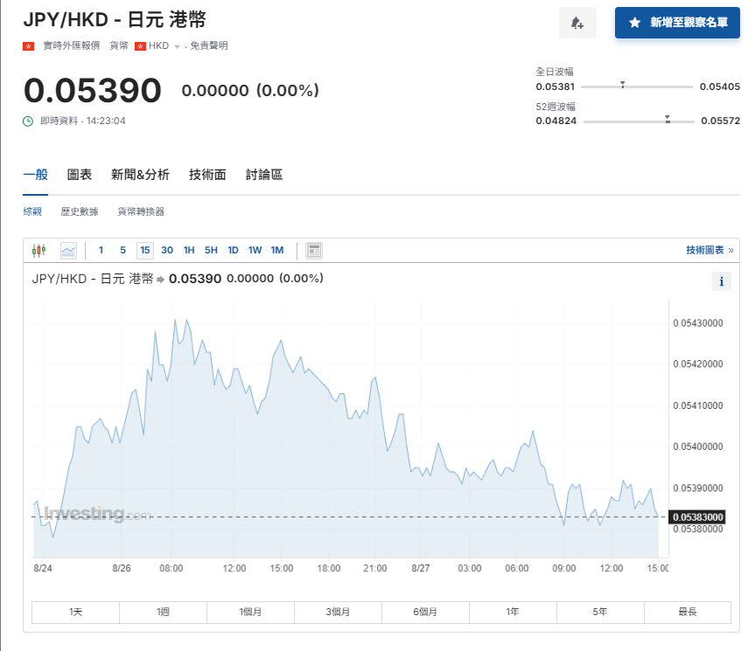755x651 pixels.
Task: Select the 1H chart interval
Action: click(189, 251)
